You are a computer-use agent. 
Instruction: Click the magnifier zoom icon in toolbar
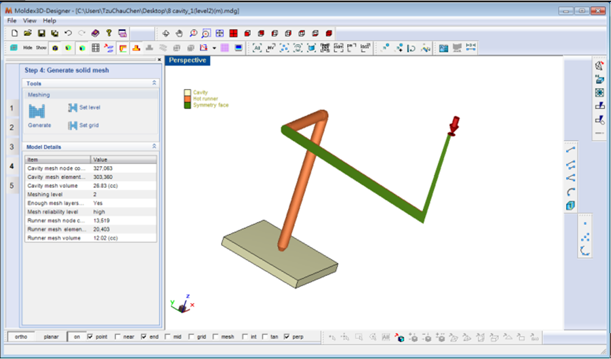(193, 33)
